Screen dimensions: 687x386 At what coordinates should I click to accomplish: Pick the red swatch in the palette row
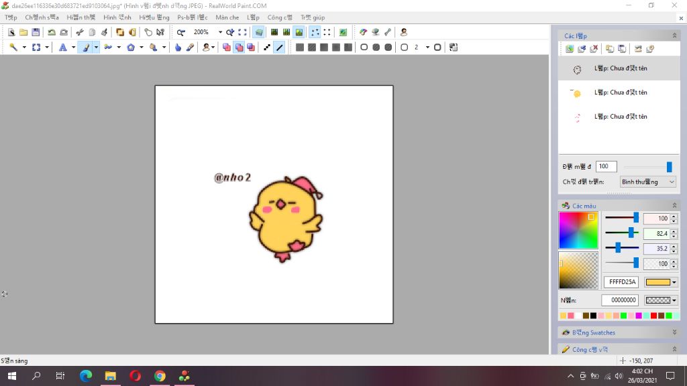coord(653,316)
